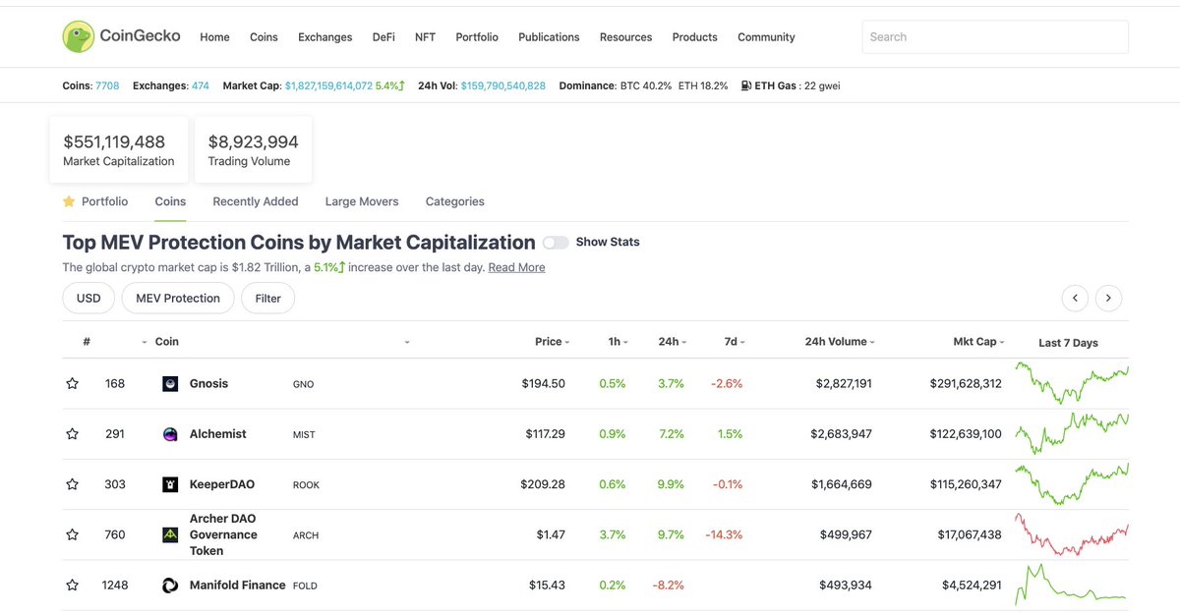The image size is (1180, 614).
Task: Open the Alchemist 7-day sparkline chart
Action: pyautogui.click(x=1072, y=433)
